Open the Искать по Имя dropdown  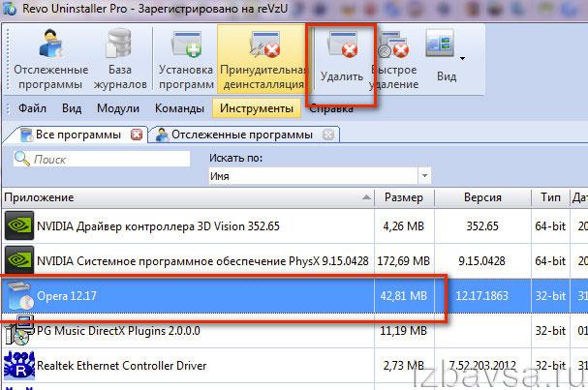(320, 176)
